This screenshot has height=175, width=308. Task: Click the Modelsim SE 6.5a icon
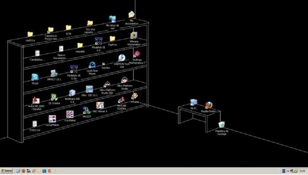[74, 69]
